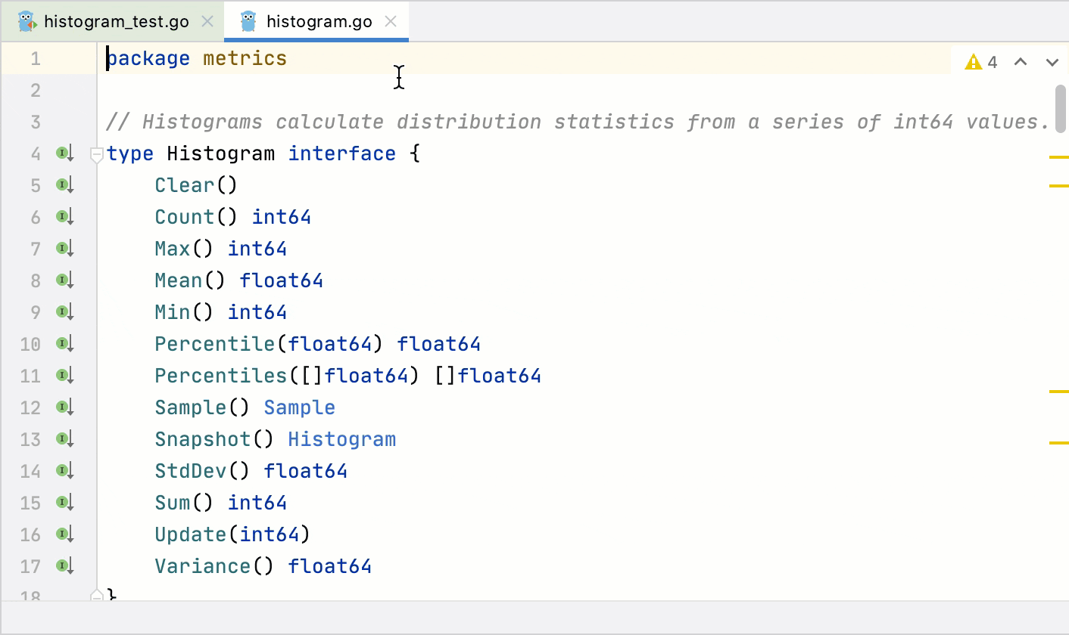Open implementations for the Snapshot() method
The image size is (1069, 635).
(65, 439)
